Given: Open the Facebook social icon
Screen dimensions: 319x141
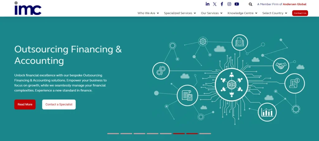Looking at the screenshot, I should 222,4.
